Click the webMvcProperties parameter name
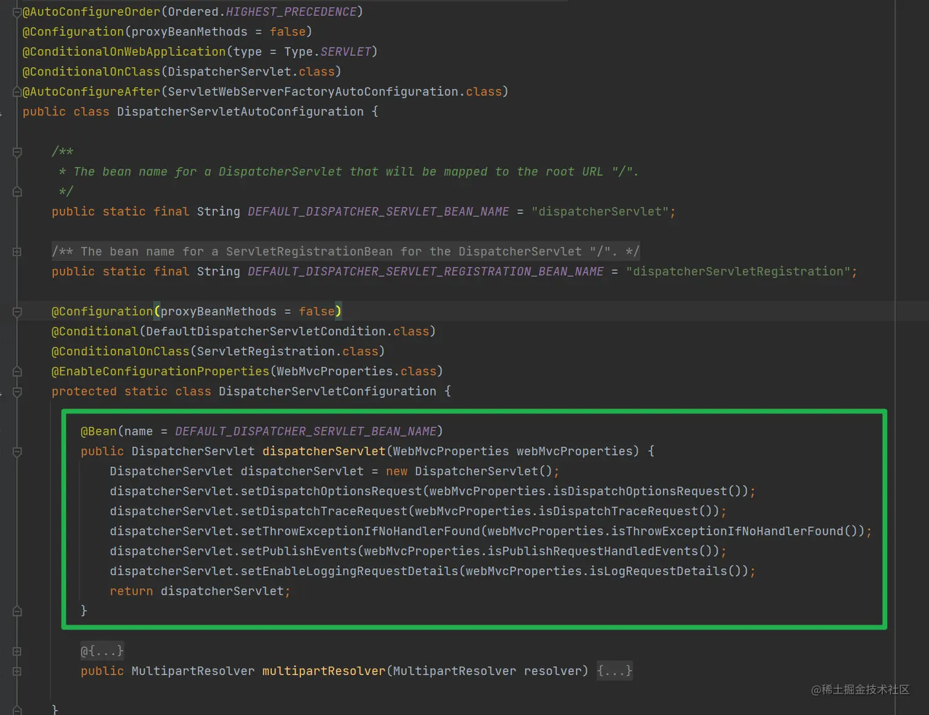Viewport: 929px width, 715px height. (574, 451)
